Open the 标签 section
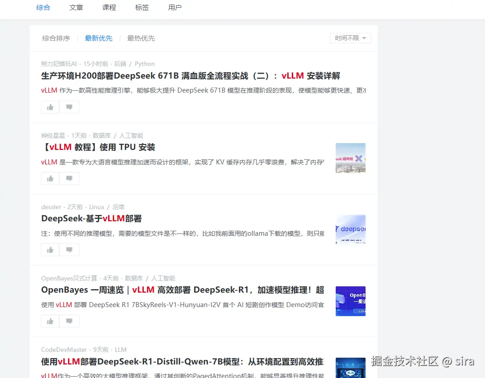Viewport: 485px width, 378px height. click(x=142, y=7)
